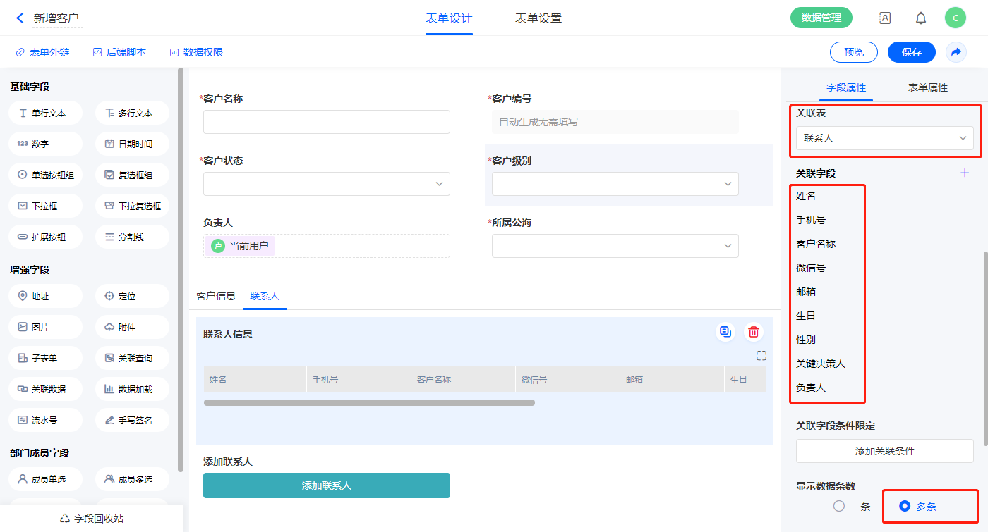Expand the 客户状态 dropdown
This screenshot has width=988, height=532.
tap(326, 184)
